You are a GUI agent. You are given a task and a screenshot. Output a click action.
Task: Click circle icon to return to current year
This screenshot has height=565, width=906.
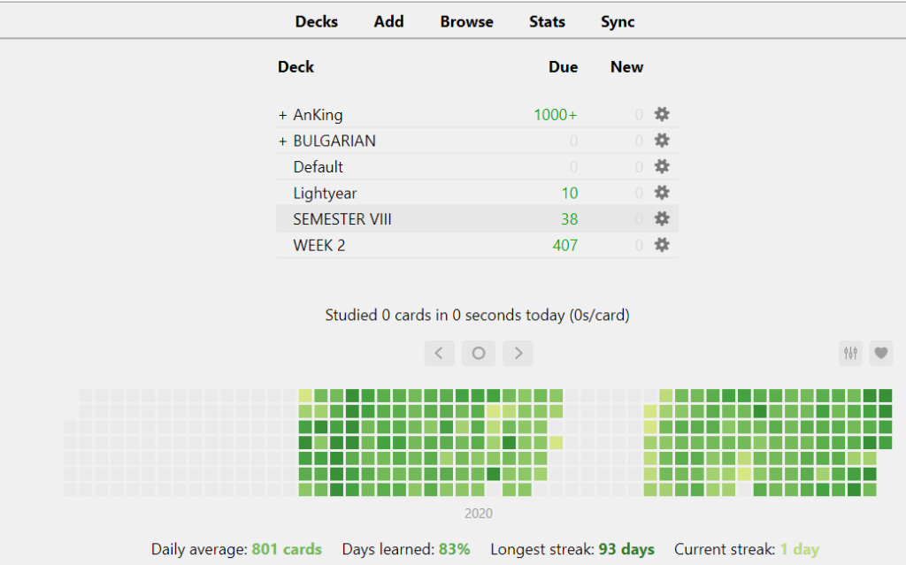(478, 353)
